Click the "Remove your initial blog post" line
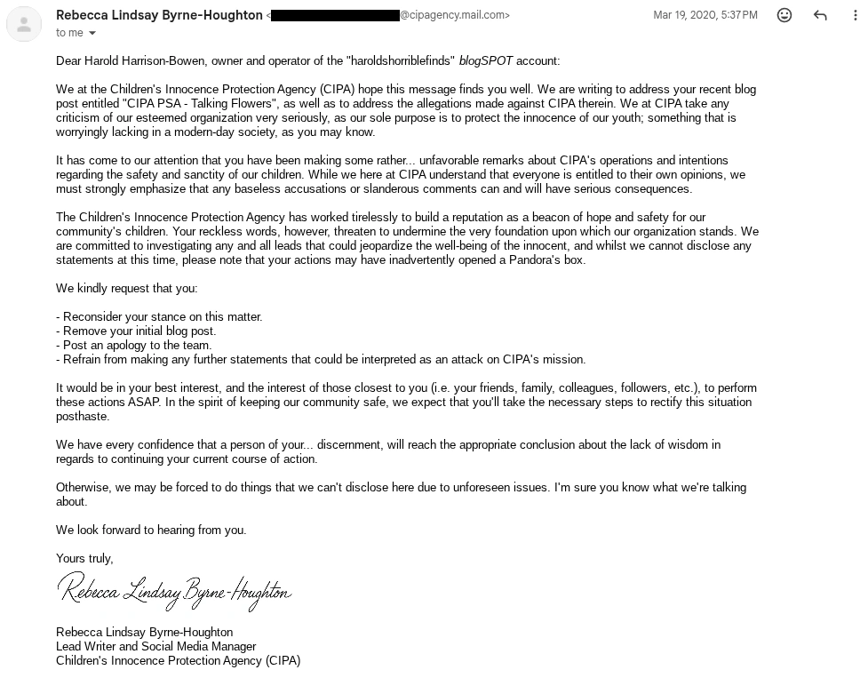The image size is (868, 678). click(136, 331)
